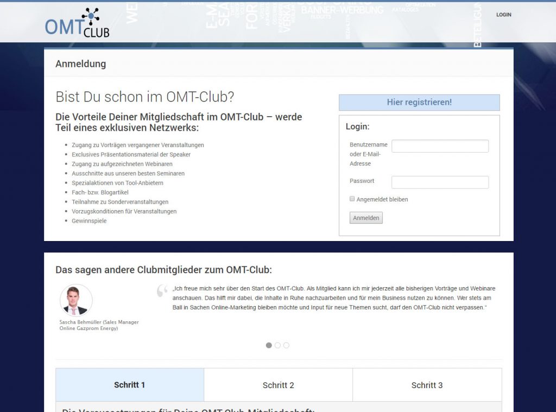This screenshot has width=556, height=412.
Task: Click Sascha Behmüller's profile photo
Action: click(76, 300)
